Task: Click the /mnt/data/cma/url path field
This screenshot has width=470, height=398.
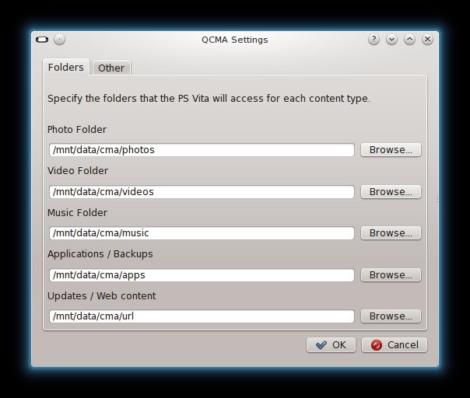Action: [x=202, y=316]
